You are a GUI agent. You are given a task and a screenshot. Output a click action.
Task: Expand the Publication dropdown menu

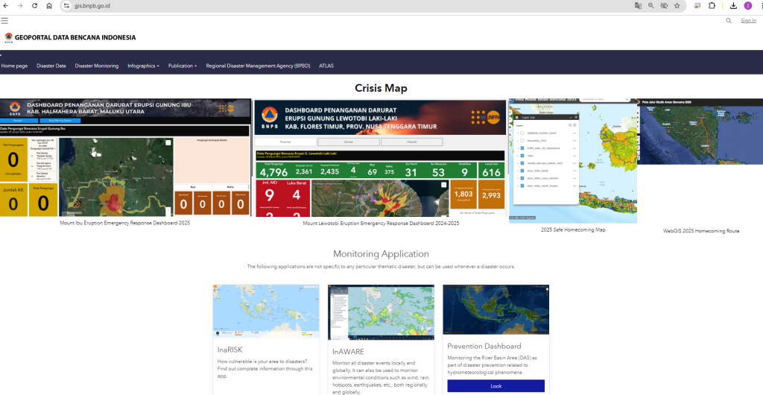tap(183, 66)
